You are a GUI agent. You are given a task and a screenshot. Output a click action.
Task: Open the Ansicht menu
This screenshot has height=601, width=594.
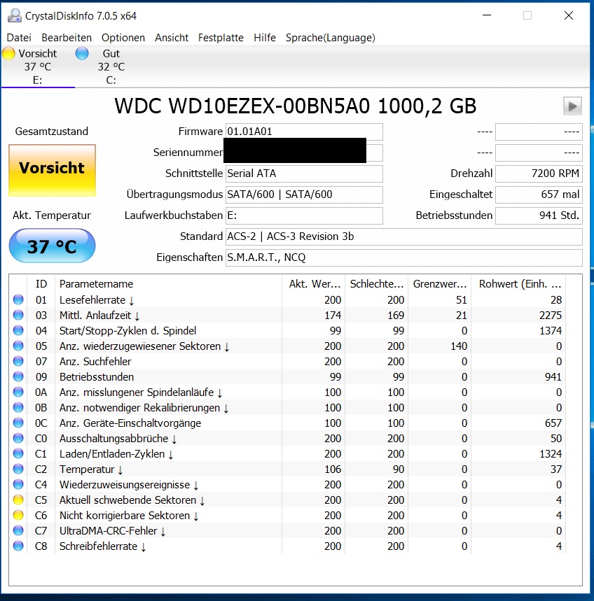pos(172,38)
